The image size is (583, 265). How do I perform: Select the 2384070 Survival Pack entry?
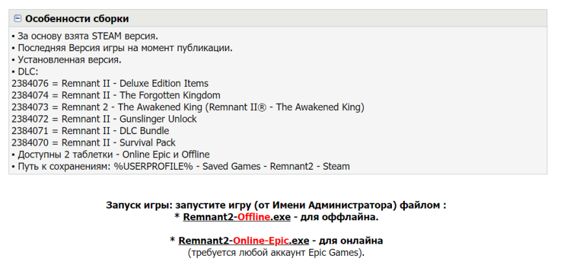[x=94, y=143]
